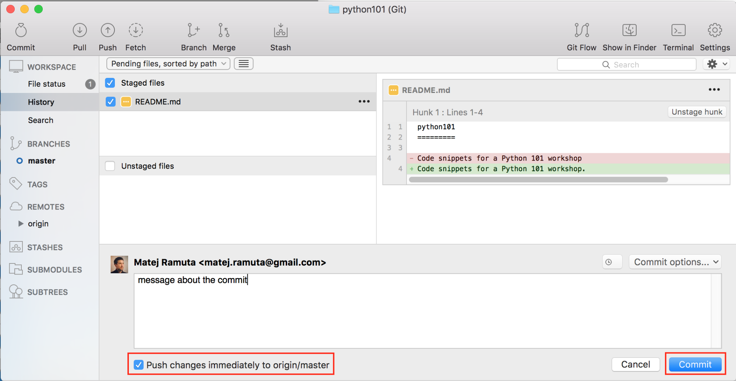Open the list view mode button
This screenshot has width=736, height=381.
click(x=244, y=64)
